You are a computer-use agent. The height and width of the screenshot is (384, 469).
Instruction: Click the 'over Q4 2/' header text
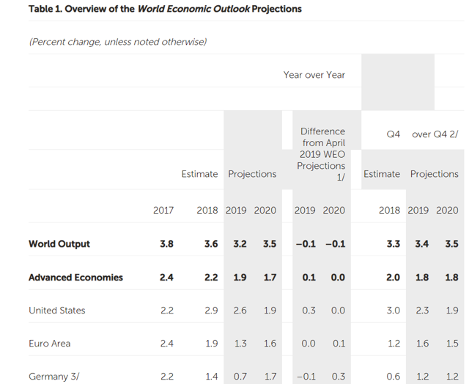(435, 134)
